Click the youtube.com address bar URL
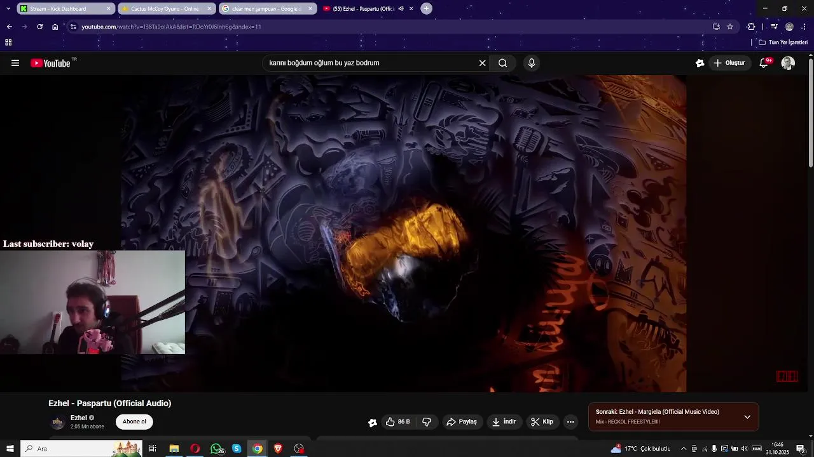The width and height of the screenshot is (814, 457). coord(171,27)
